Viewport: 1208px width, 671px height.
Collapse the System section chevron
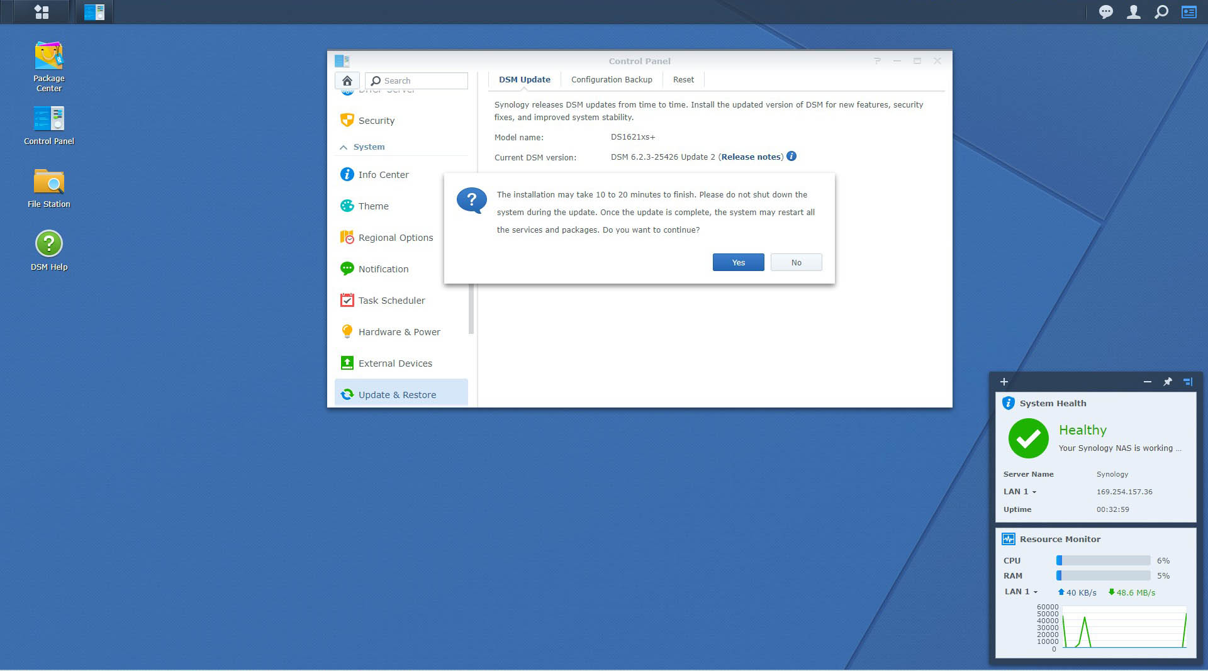pyautogui.click(x=344, y=147)
